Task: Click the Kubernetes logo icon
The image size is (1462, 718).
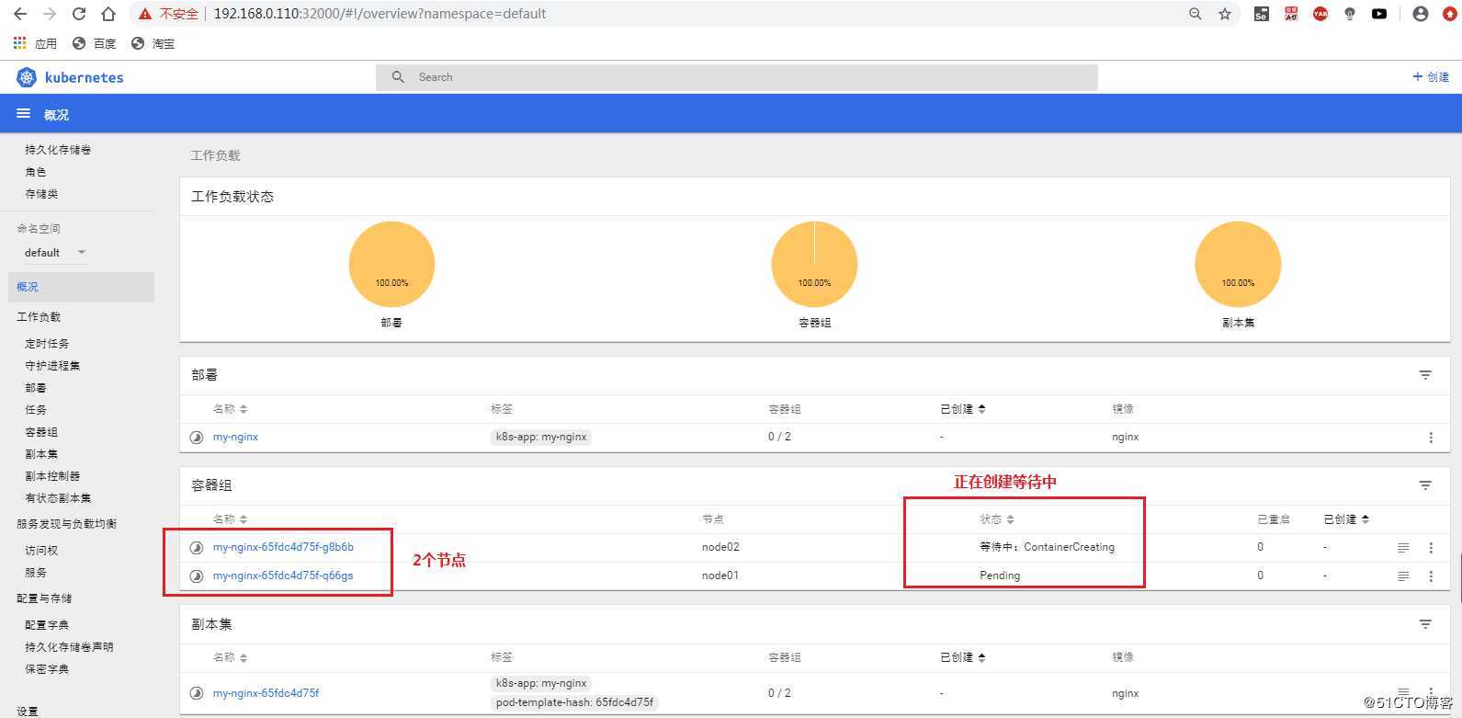Action: (26, 77)
